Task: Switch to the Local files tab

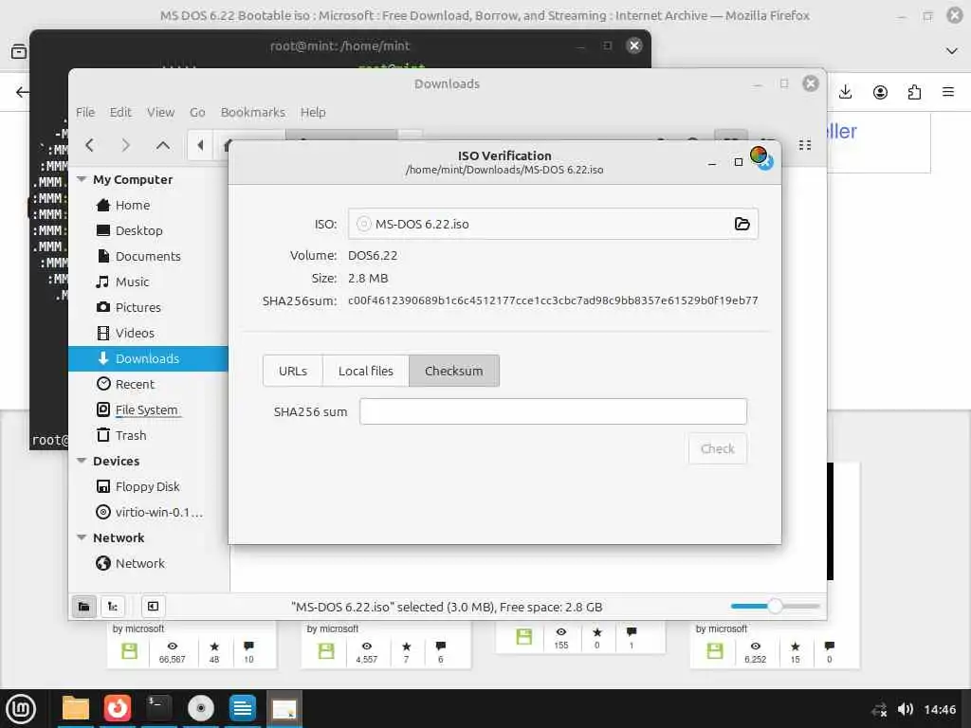Action: pyautogui.click(x=365, y=371)
